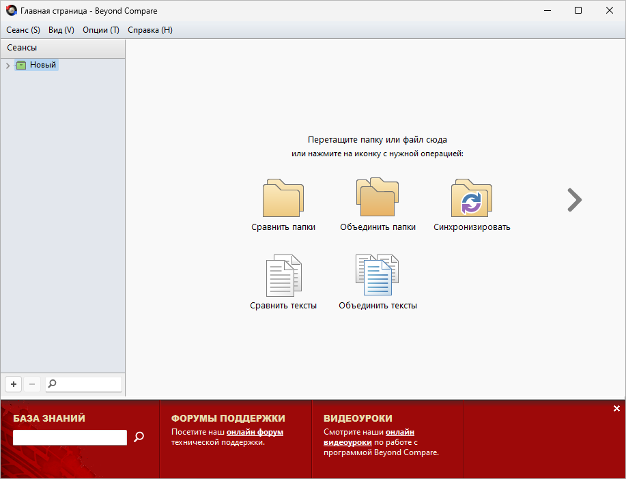The height and width of the screenshot is (479, 626).
Task: Open the Сравнить тексты text compare icon
Action: pyautogui.click(x=283, y=276)
